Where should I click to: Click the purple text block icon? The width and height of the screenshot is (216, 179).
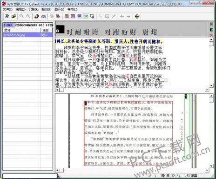pyautogui.click(x=73, y=16)
